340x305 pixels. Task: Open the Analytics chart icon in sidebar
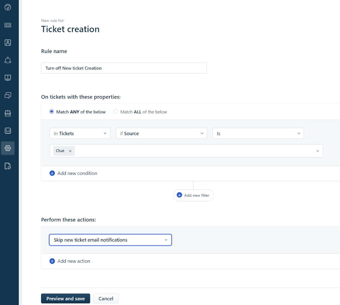coord(8,130)
